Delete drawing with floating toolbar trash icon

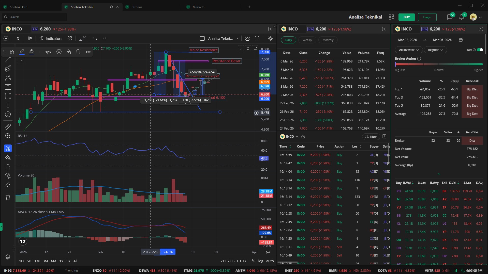(78, 52)
